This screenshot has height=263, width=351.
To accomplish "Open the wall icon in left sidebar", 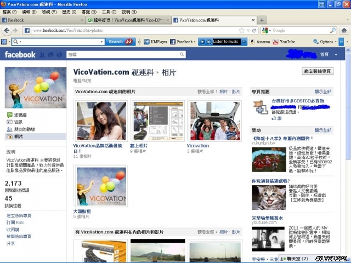I will pos(10,115).
